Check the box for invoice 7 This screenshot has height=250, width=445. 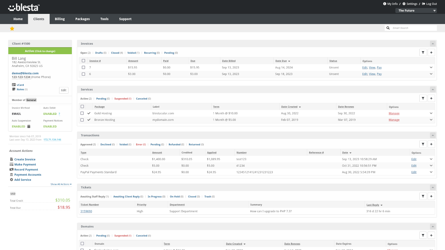point(83,67)
